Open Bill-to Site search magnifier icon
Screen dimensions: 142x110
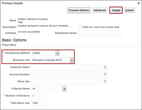[105, 81]
